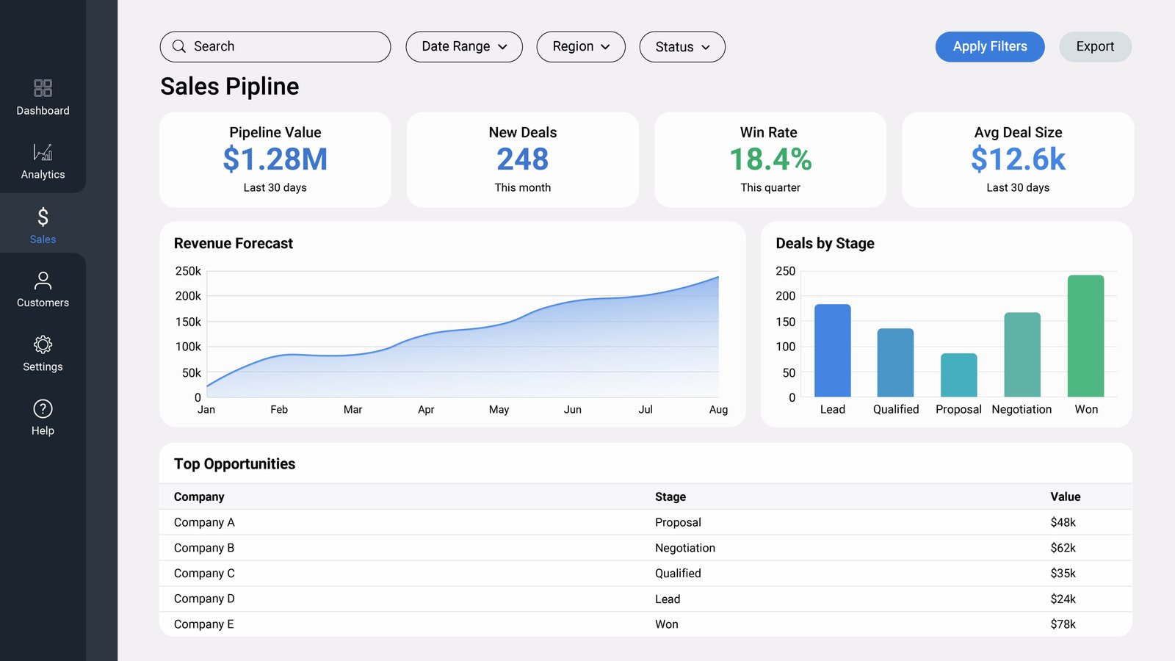Expand the Date Range dropdown

pyautogui.click(x=464, y=46)
